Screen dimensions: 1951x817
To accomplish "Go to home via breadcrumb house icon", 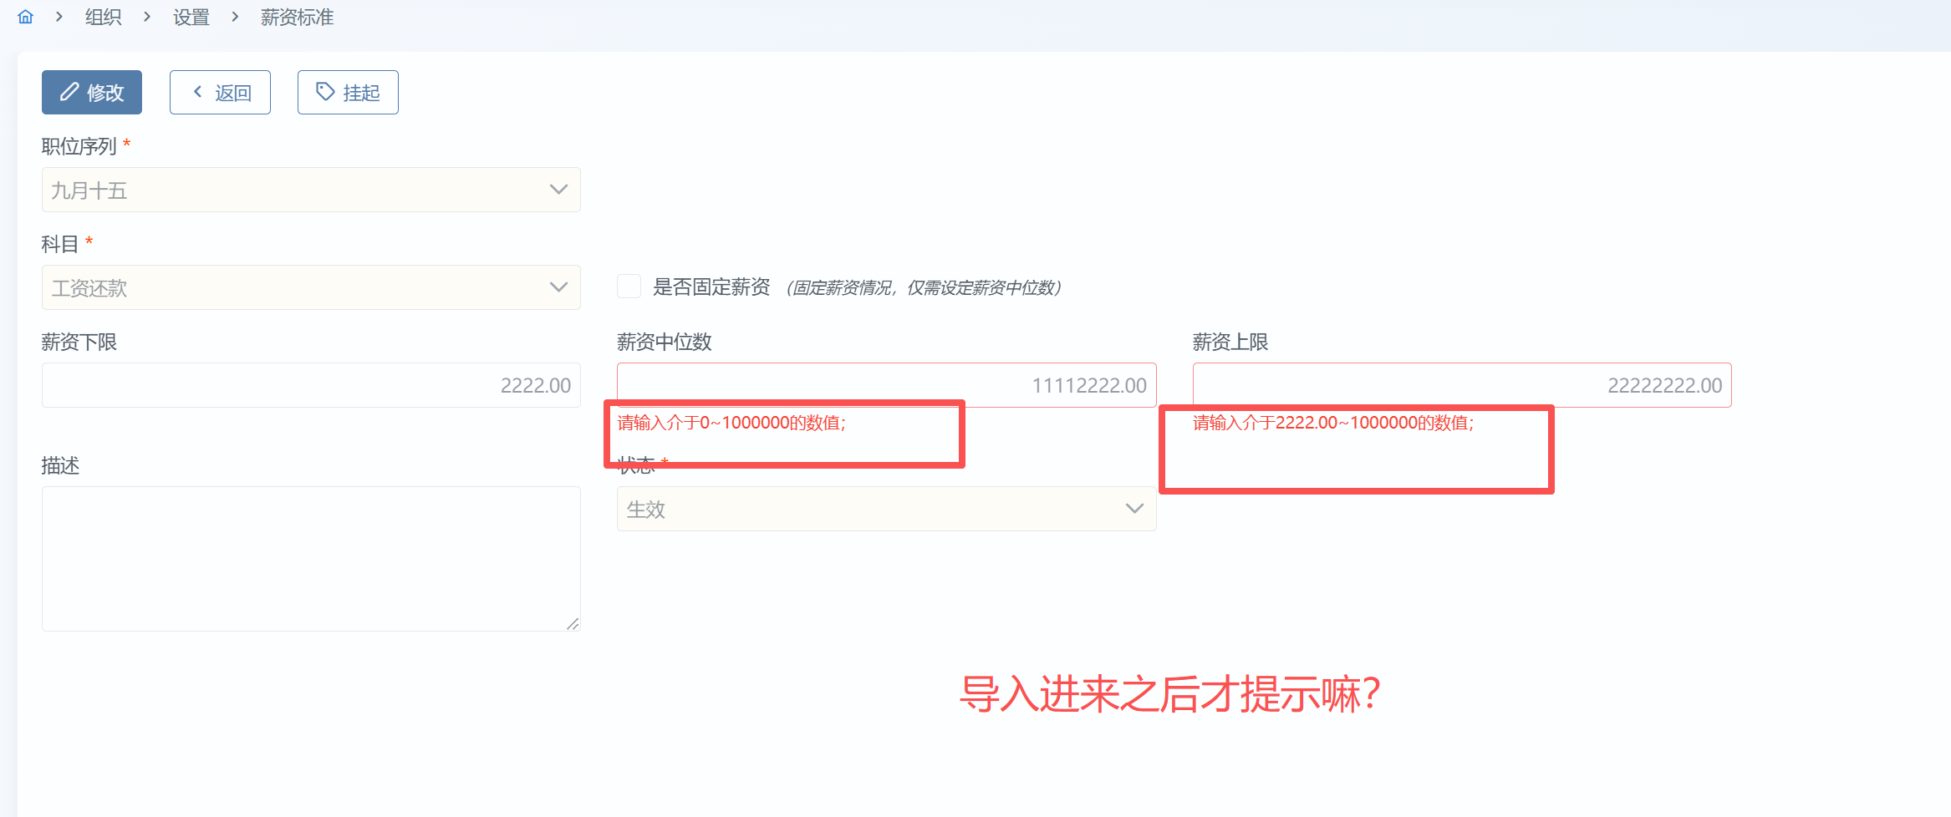I will (25, 17).
